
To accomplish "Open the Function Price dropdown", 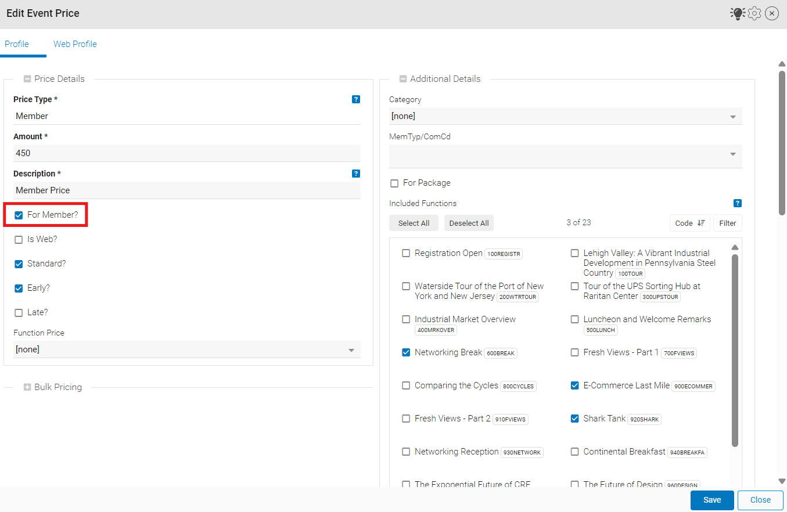I will (187, 349).
